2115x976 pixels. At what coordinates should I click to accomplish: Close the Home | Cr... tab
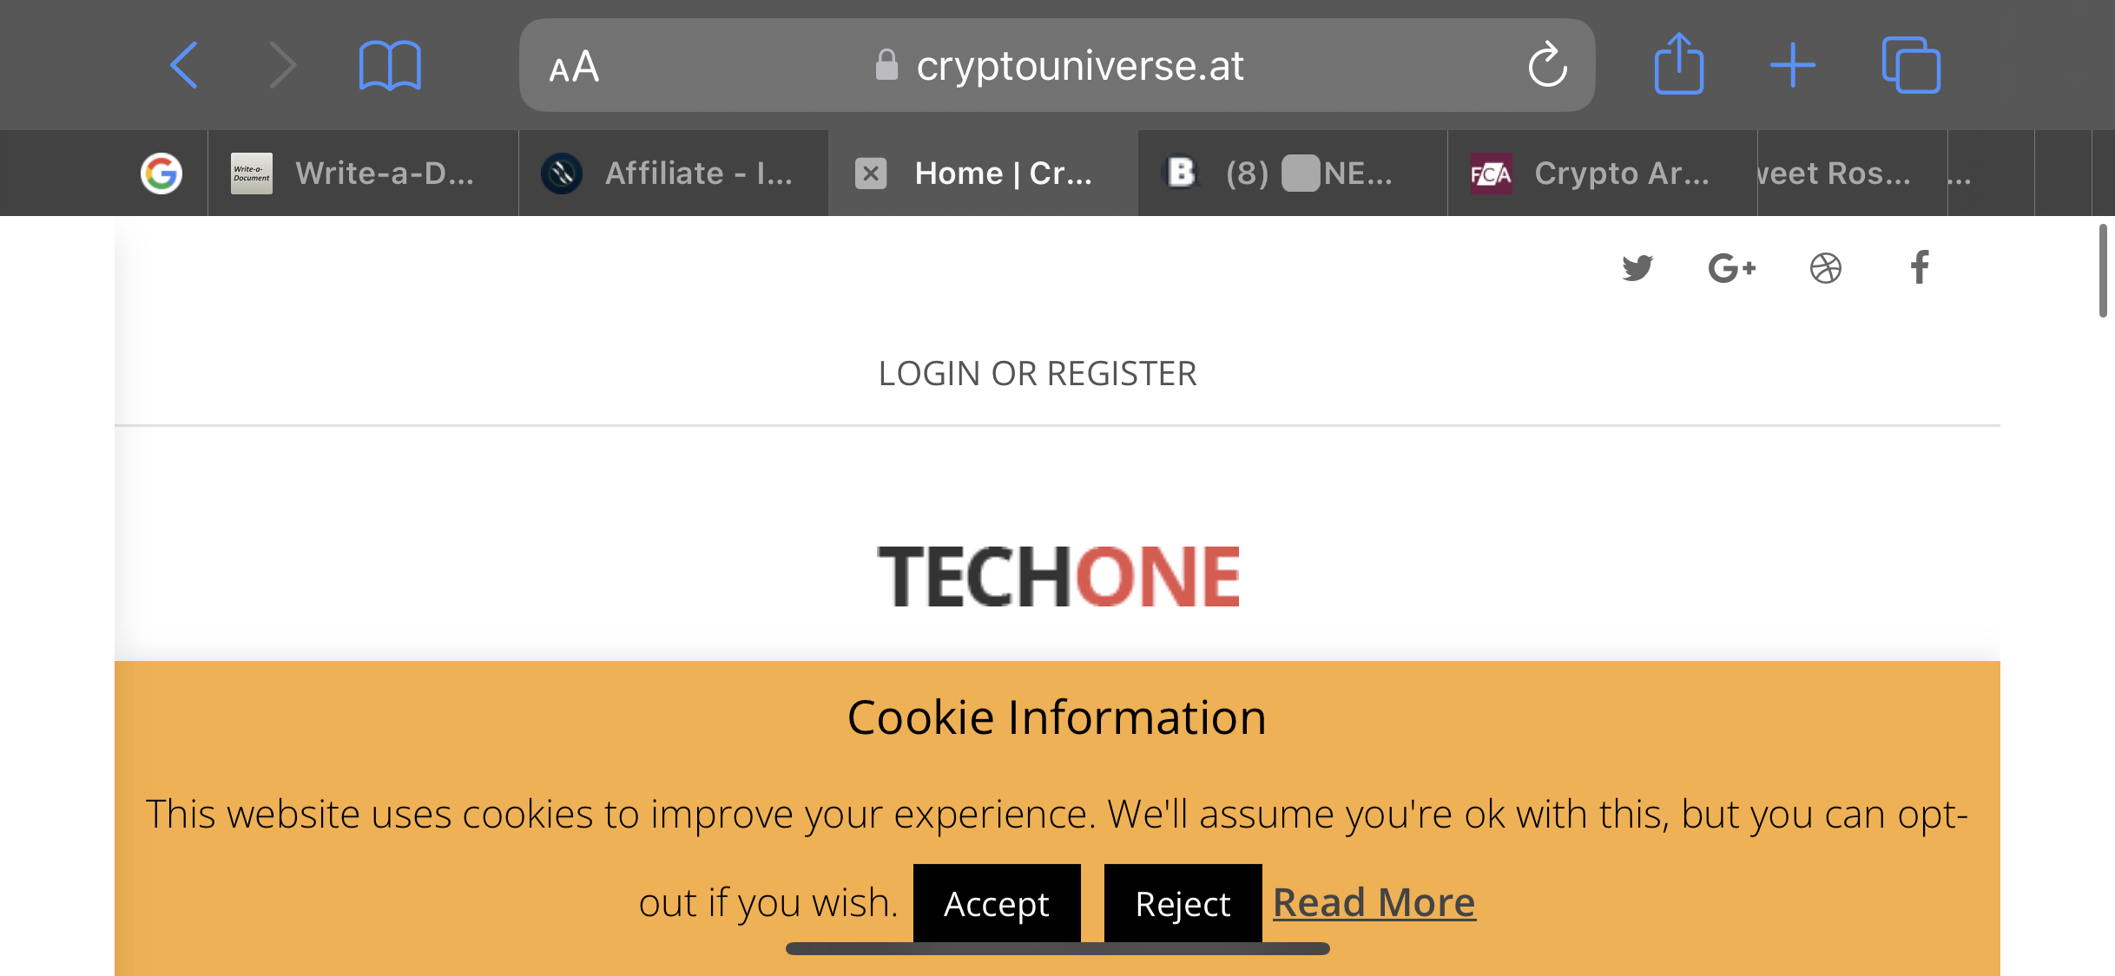click(x=871, y=174)
